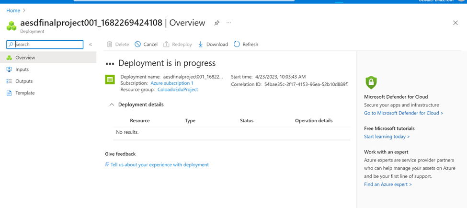Click the Deployment is in progress heading
Image resolution: width=467 pixels, height=208 pixels.
tap(167, 63)
